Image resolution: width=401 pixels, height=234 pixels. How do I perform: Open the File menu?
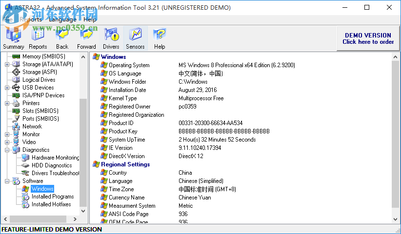(8, 19)
